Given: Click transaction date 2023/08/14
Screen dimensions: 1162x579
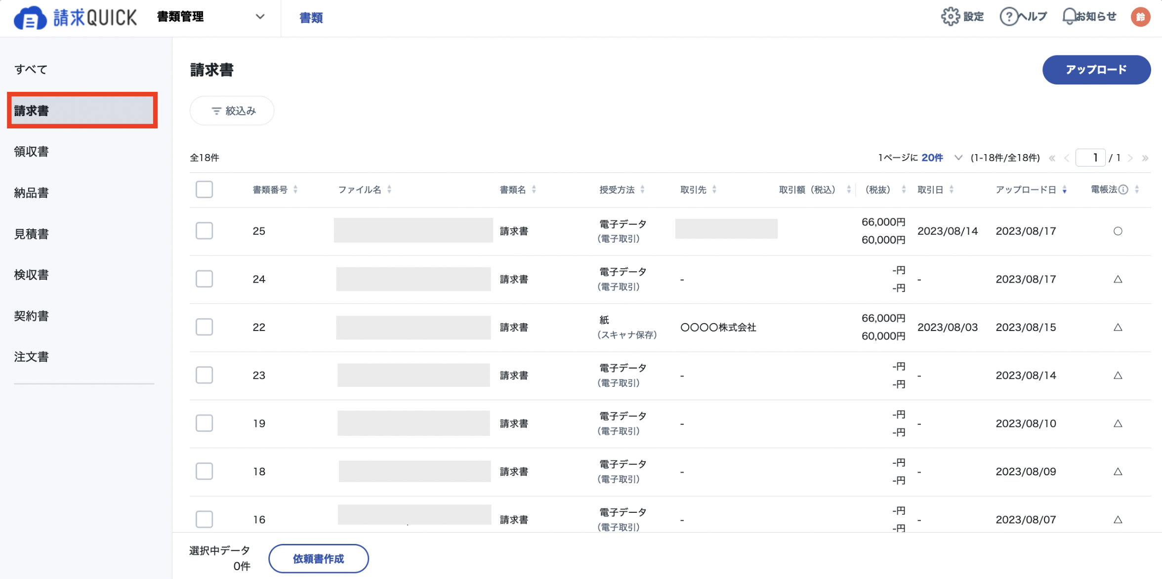Looking at the screenshot, I should pos(948,231).
